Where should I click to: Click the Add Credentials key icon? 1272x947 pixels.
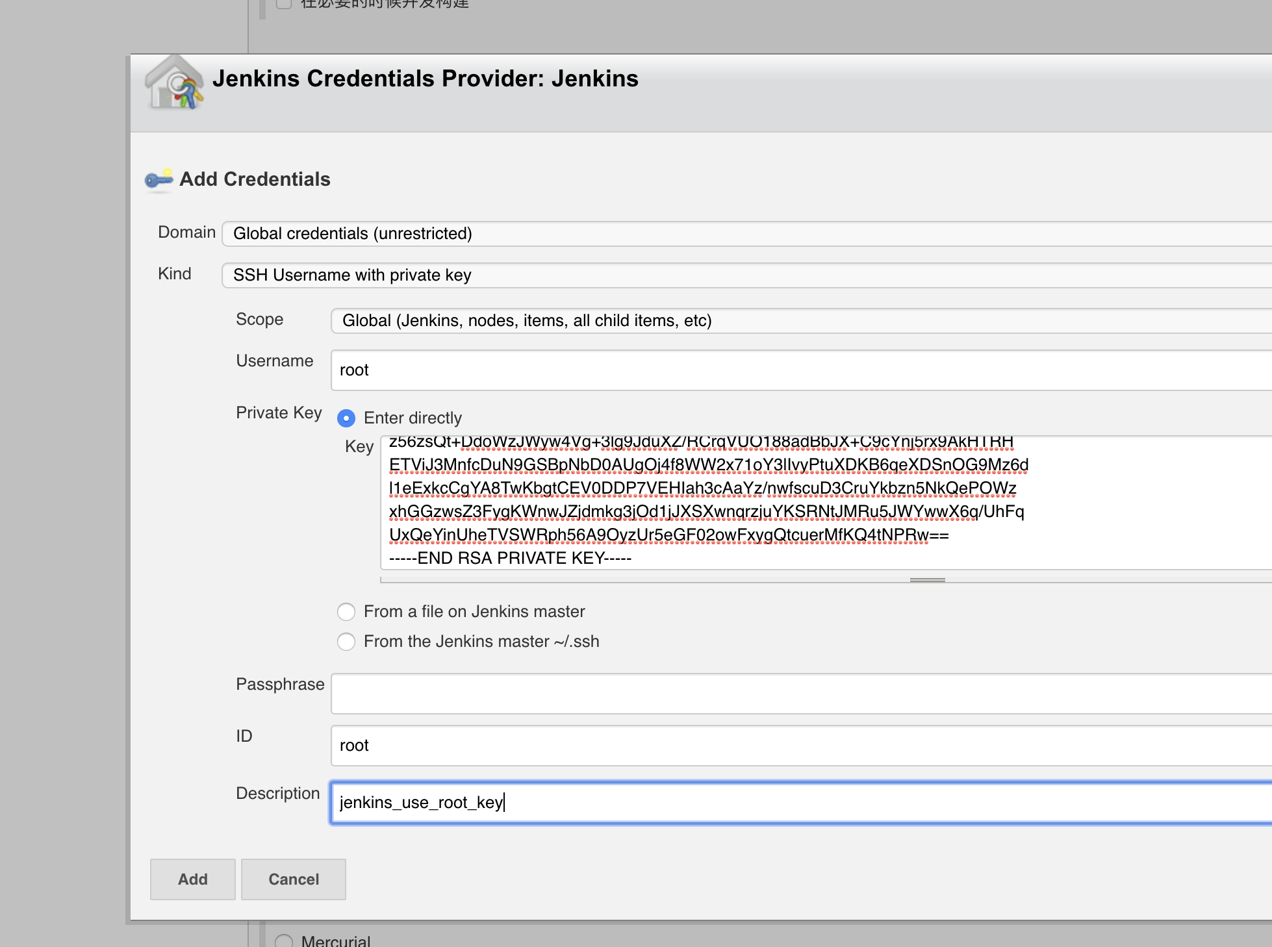pos(159,180)
